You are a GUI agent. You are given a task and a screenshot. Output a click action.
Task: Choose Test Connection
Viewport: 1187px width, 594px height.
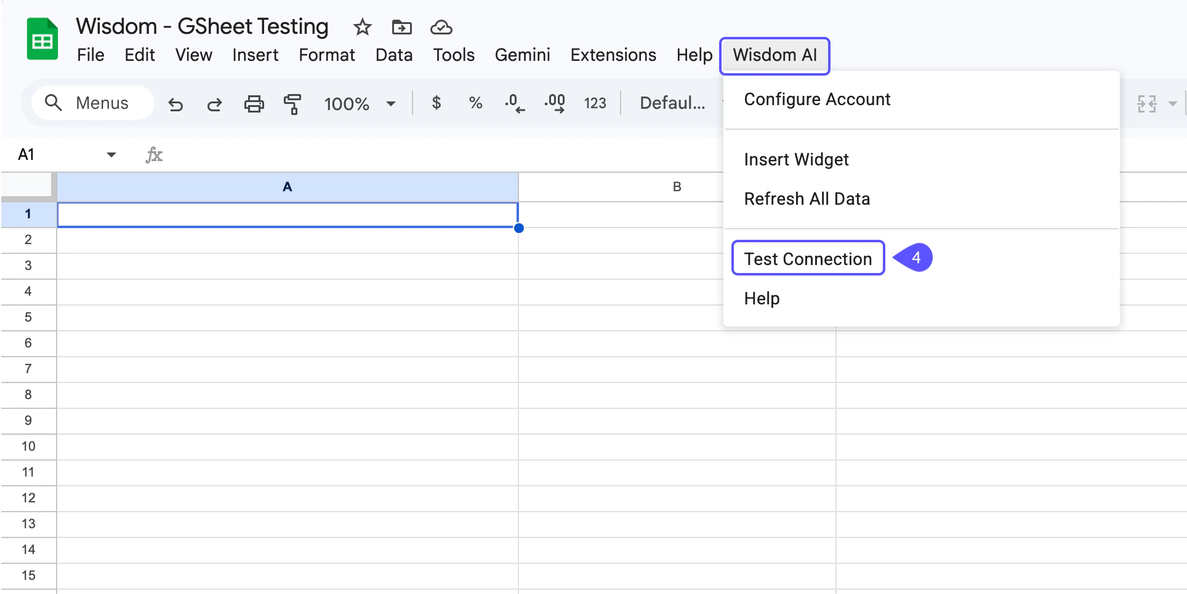(x=921, y=258)
